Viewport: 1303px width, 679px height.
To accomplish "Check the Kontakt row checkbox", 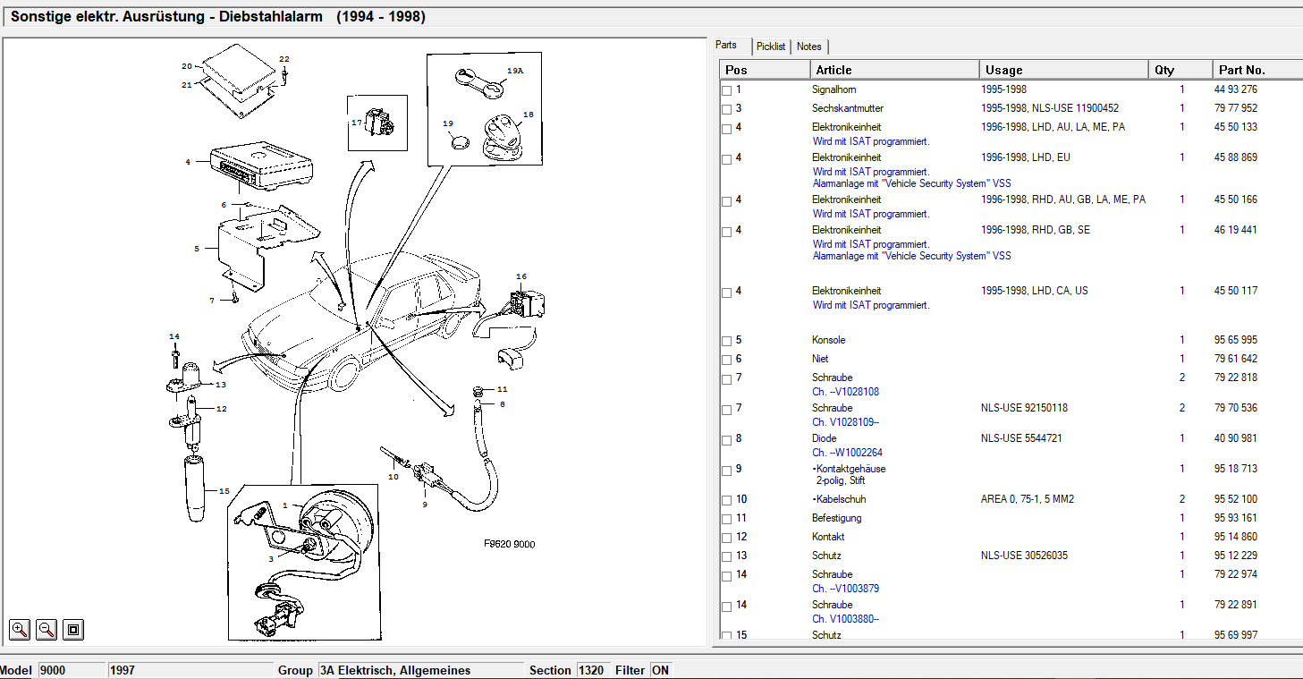I will click(x=727, y=538).
